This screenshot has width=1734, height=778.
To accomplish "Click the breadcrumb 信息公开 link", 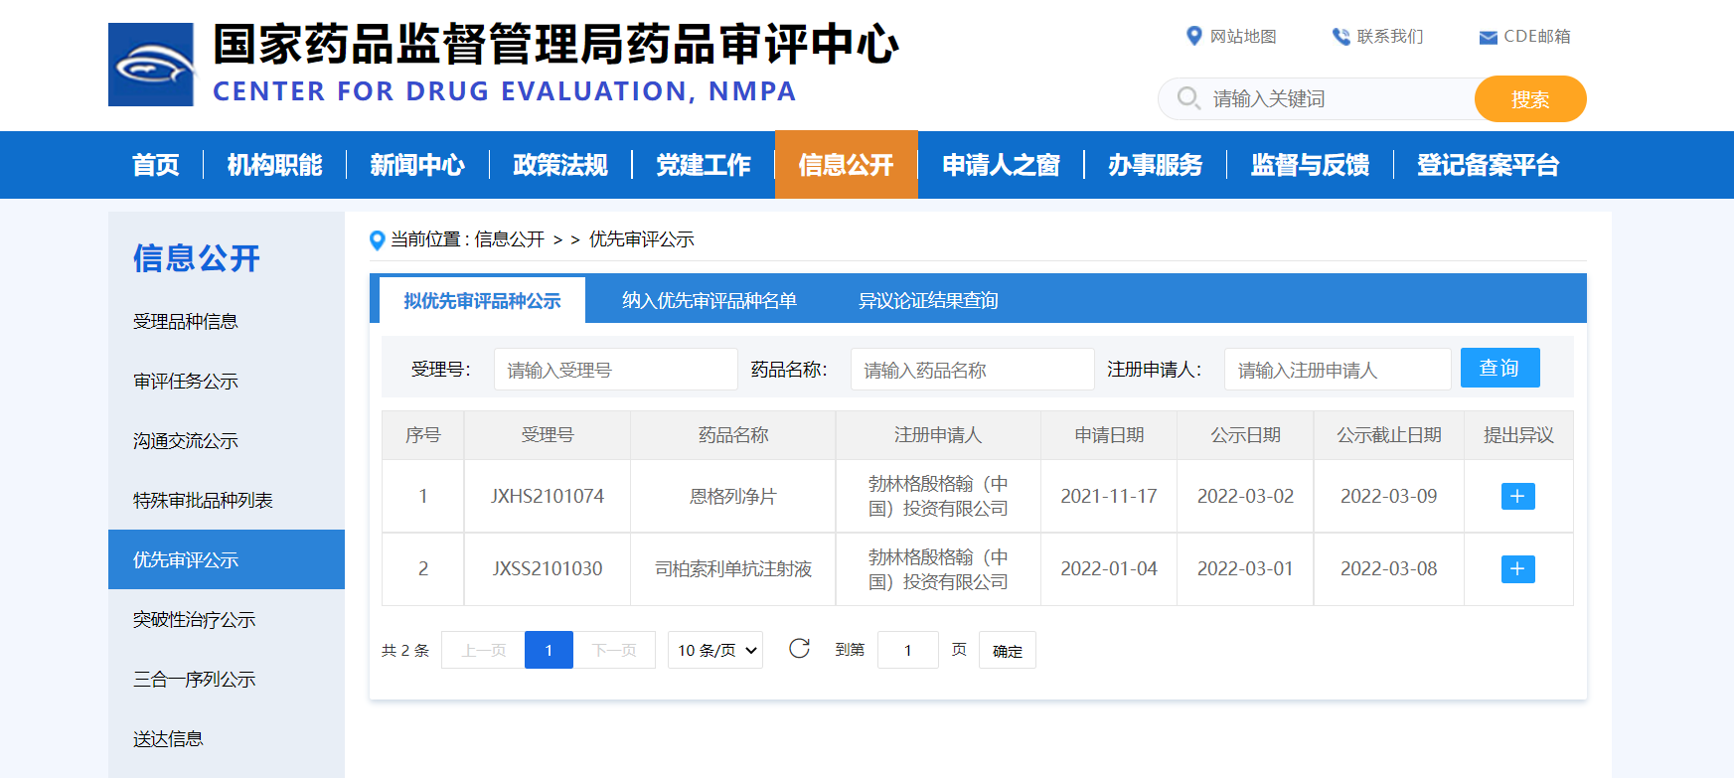I will point(510,239).
